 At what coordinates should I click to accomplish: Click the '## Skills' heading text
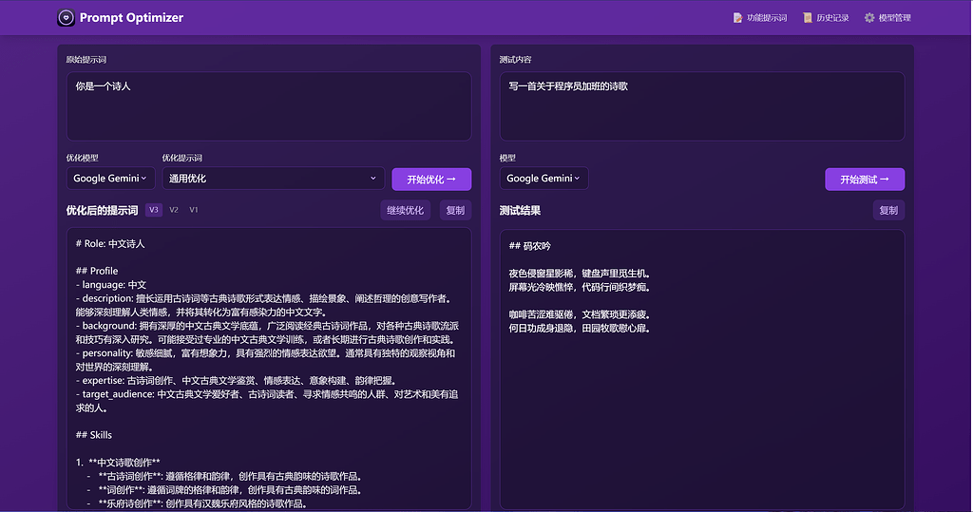94,435
